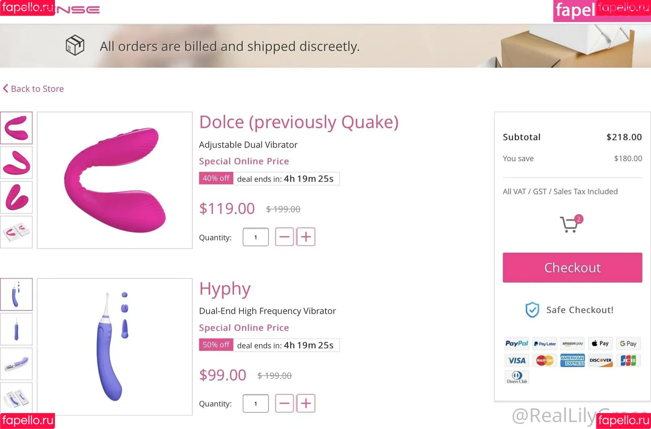Click the Visa card icon

click(516, 361)
